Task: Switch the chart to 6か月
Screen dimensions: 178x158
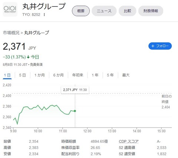Action: (x=59, y=75)
